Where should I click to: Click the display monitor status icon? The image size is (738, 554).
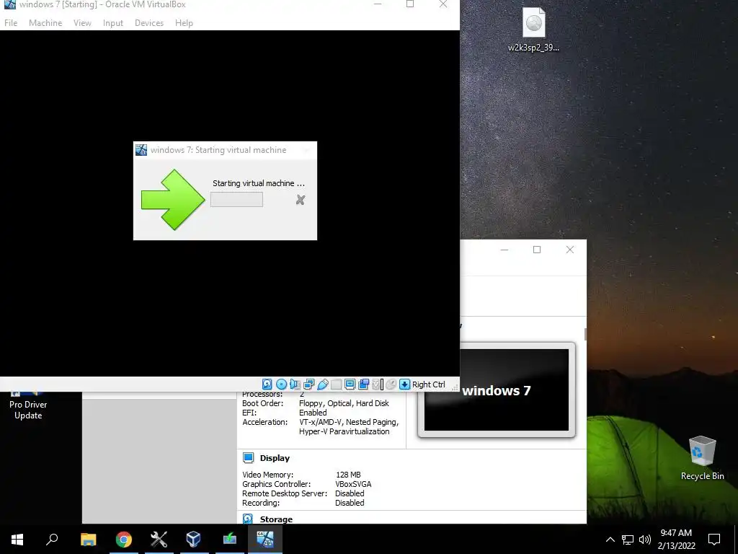350,384
